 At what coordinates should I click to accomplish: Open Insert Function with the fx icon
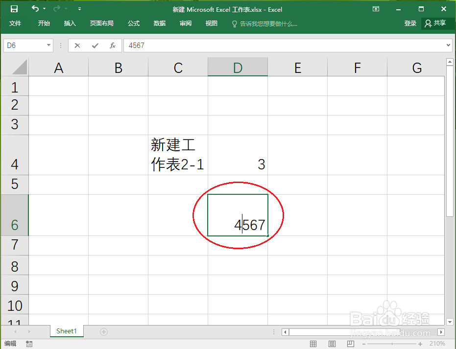pos(112,45)
